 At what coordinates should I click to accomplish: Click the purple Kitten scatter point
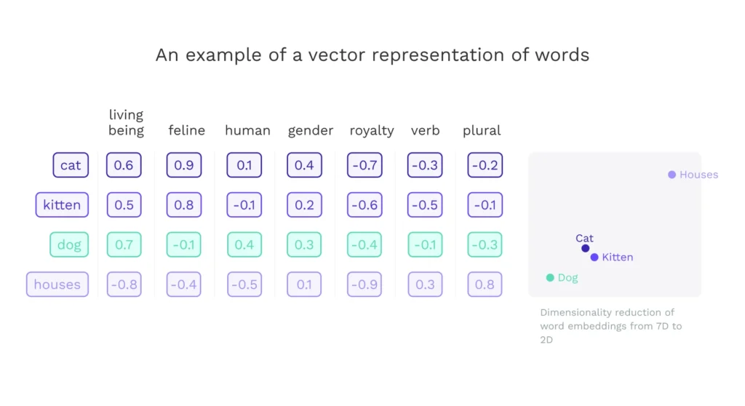pos(594,257)
